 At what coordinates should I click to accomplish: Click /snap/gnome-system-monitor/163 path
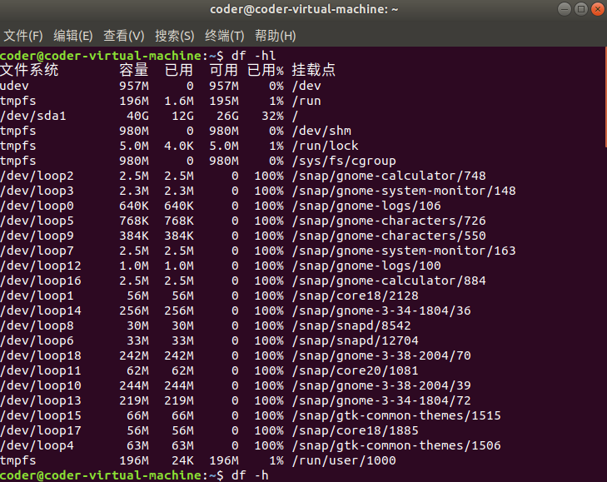404,251
